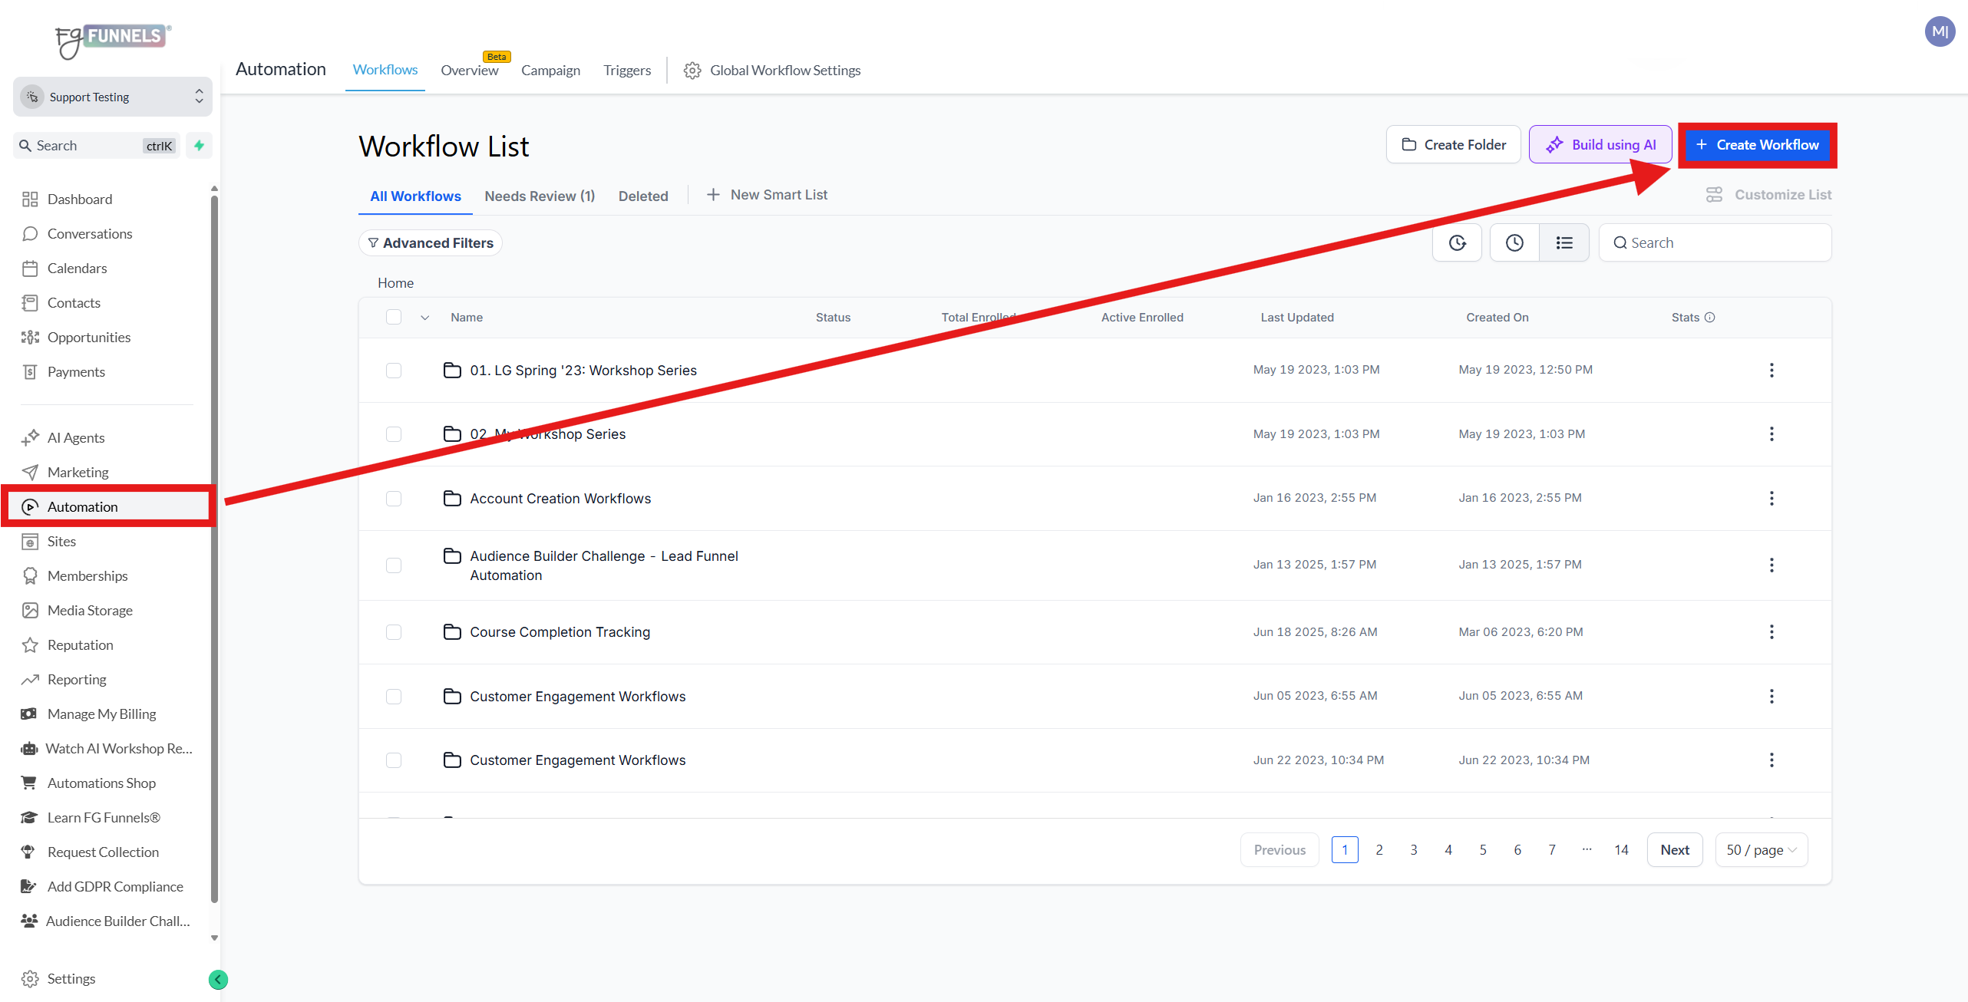Open the Account Creation Workflows folder
The height and width of the screenshot is (1002, 1968).
tap(560, 498)
